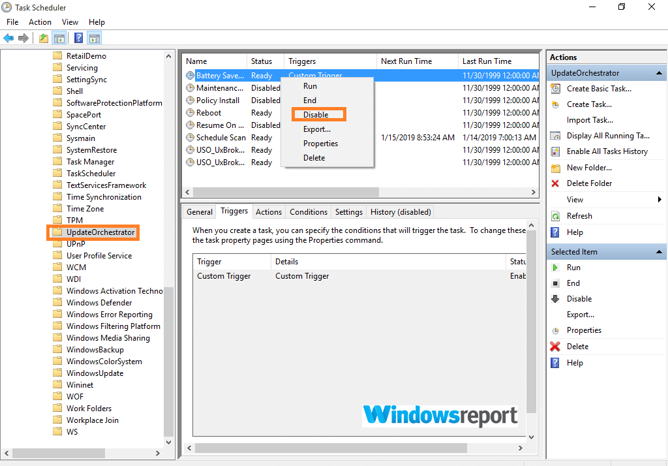
Task: Click the Custom Trigger row in Triggers list
Action: (x=359, y=276)
